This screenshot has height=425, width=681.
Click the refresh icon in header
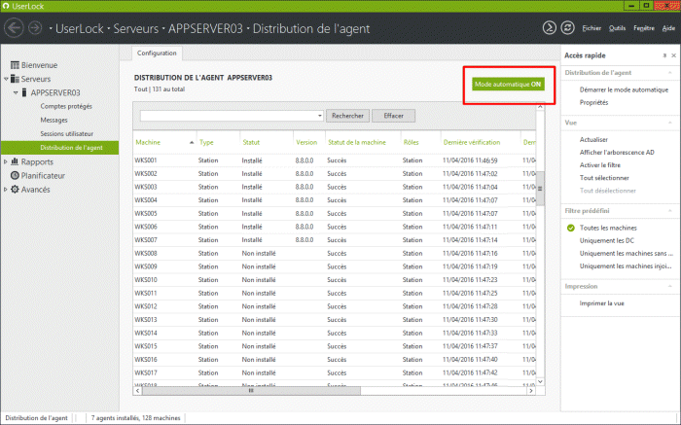tap(567, 28)
